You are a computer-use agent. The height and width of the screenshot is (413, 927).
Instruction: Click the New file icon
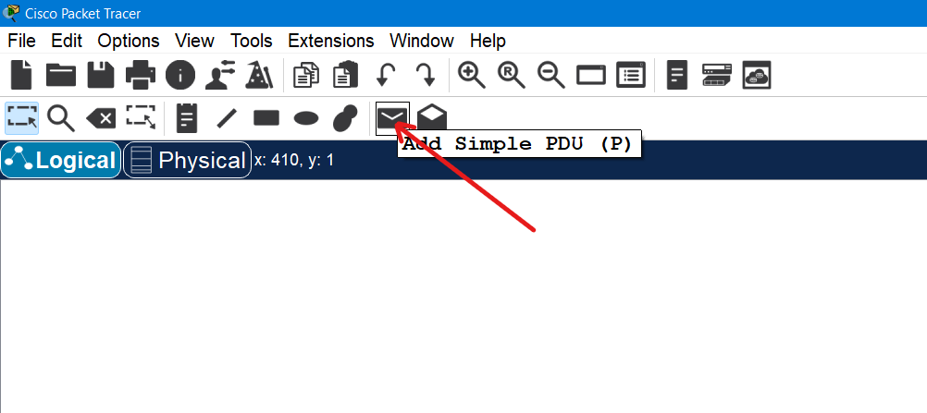pos(21,75)
